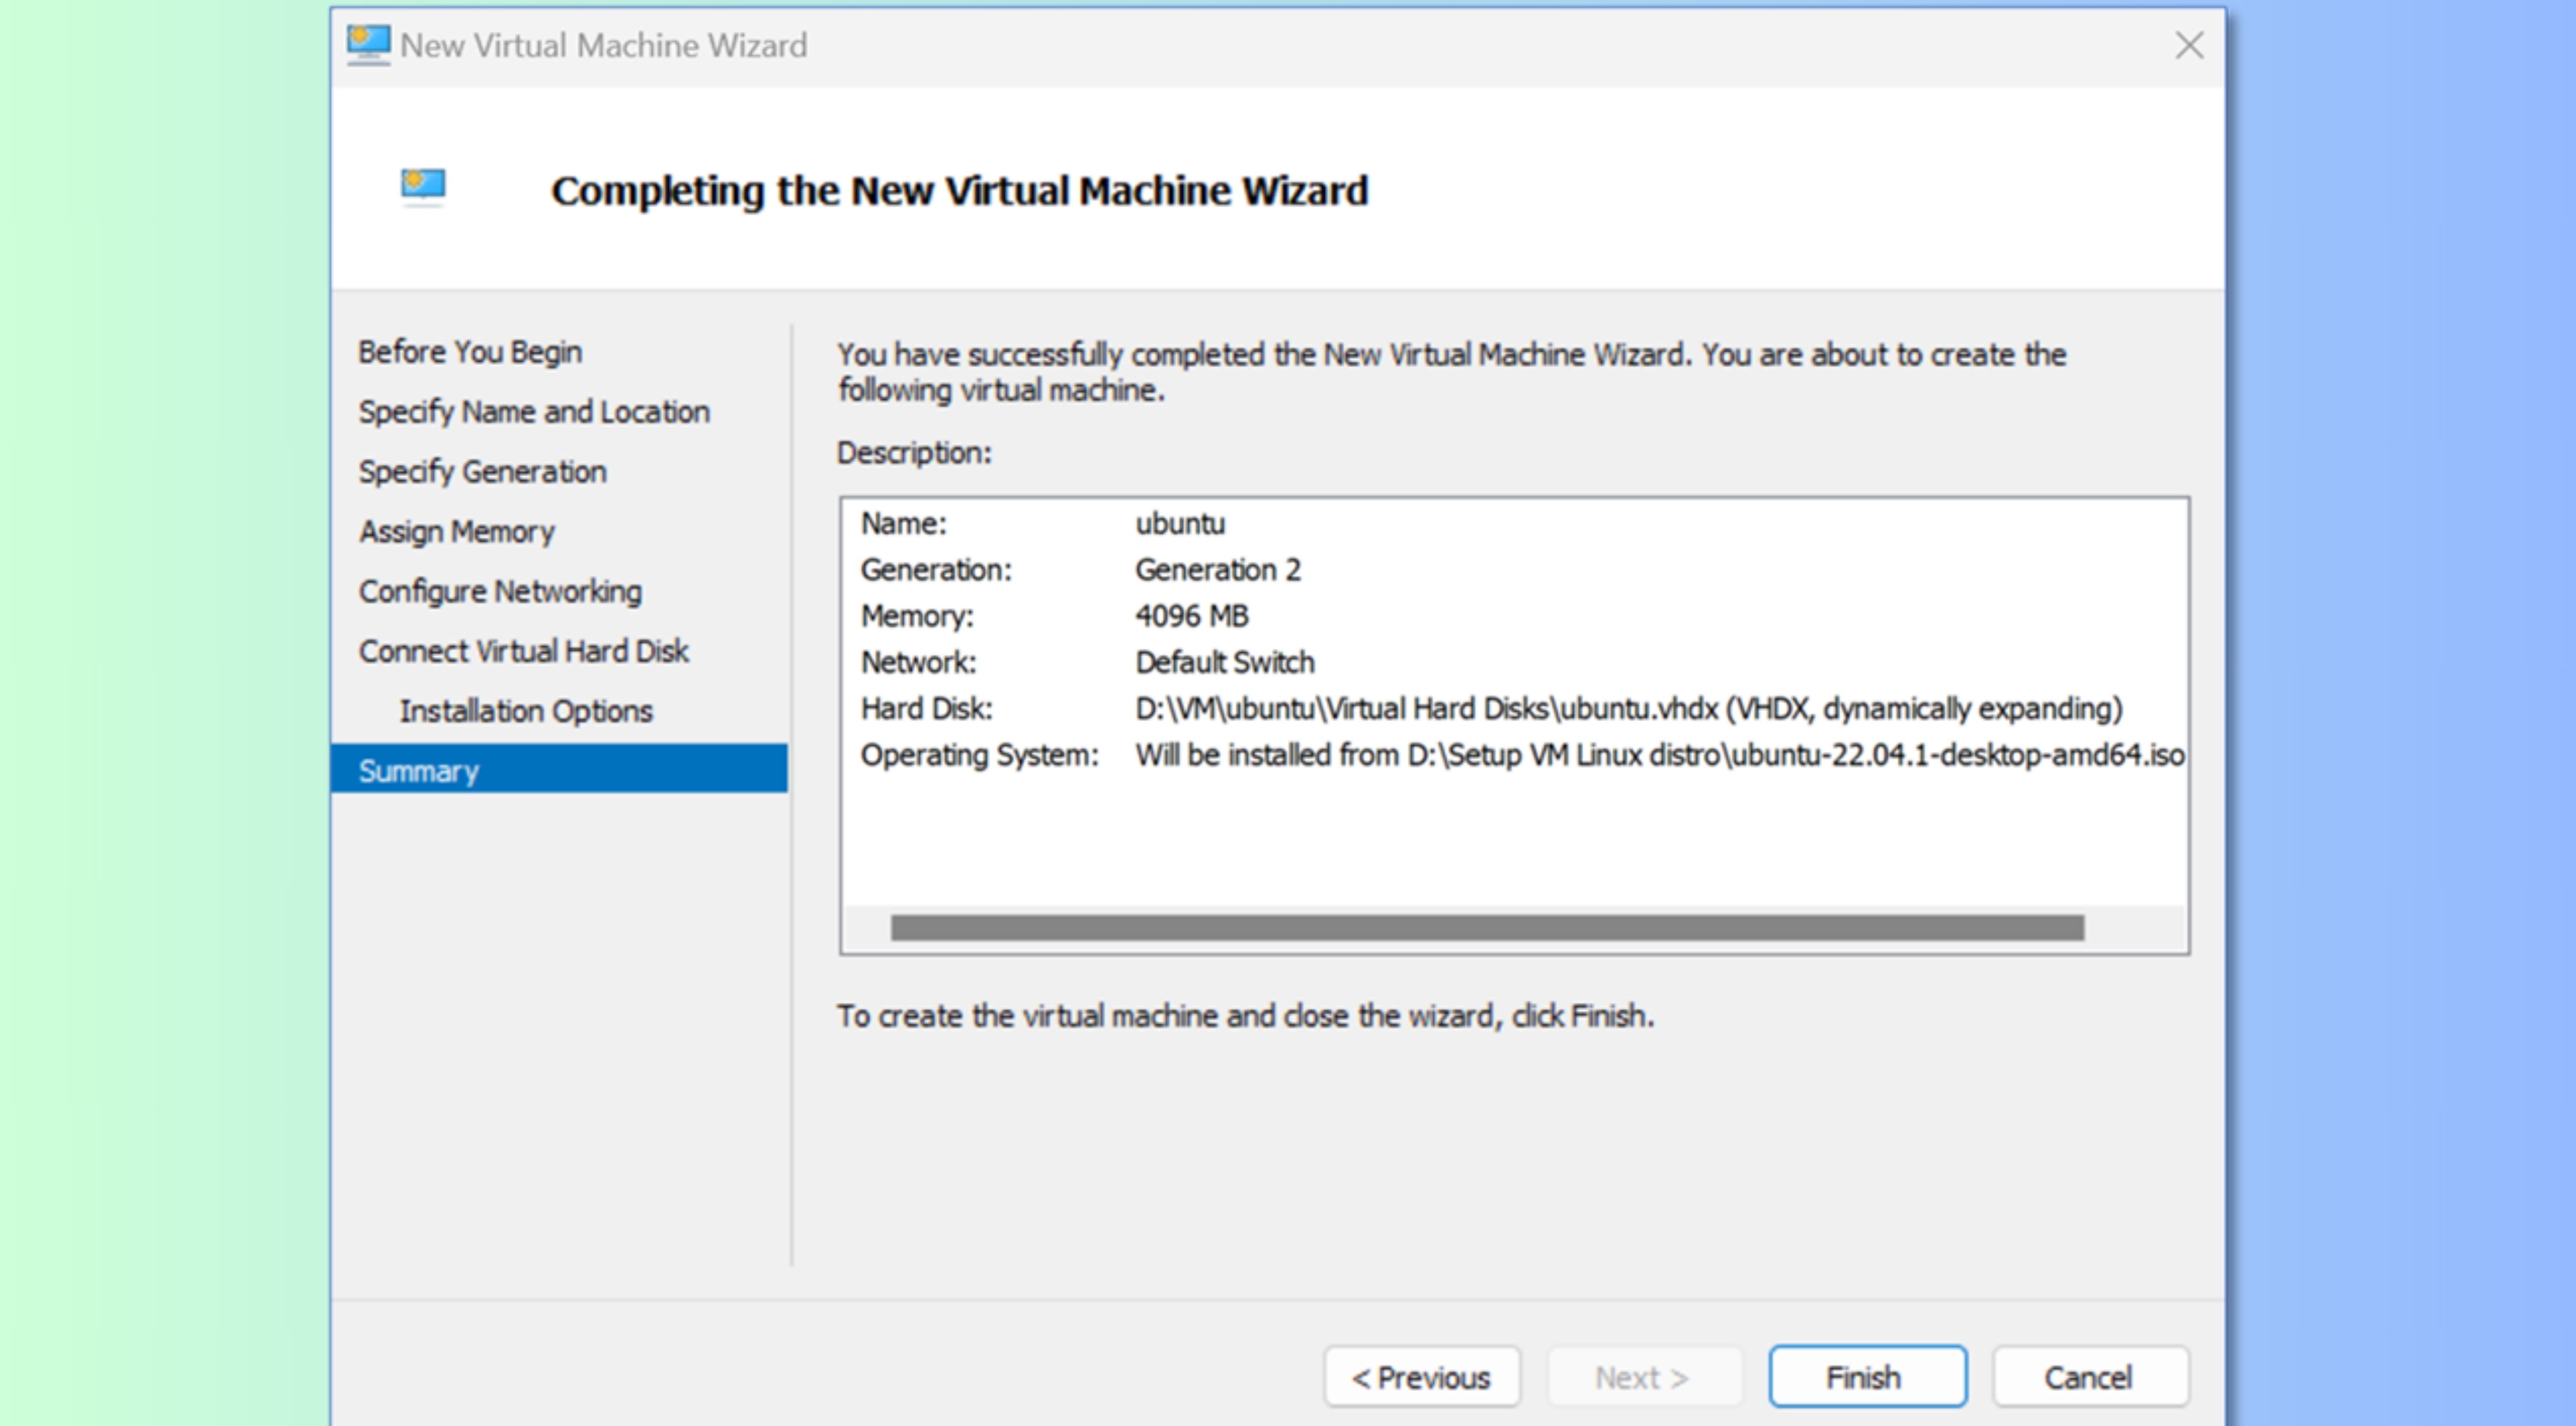Click the ubuntu-22.04.1 ISO install path
This screenshot has height=1426, width=2576.
[x=1660, y=755]
